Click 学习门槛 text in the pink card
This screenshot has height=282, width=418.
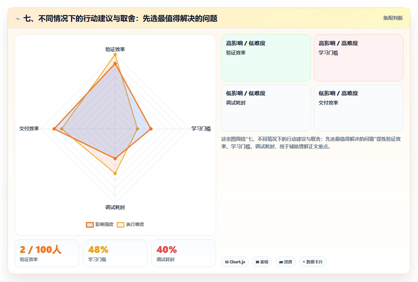(x=328, y=53)
